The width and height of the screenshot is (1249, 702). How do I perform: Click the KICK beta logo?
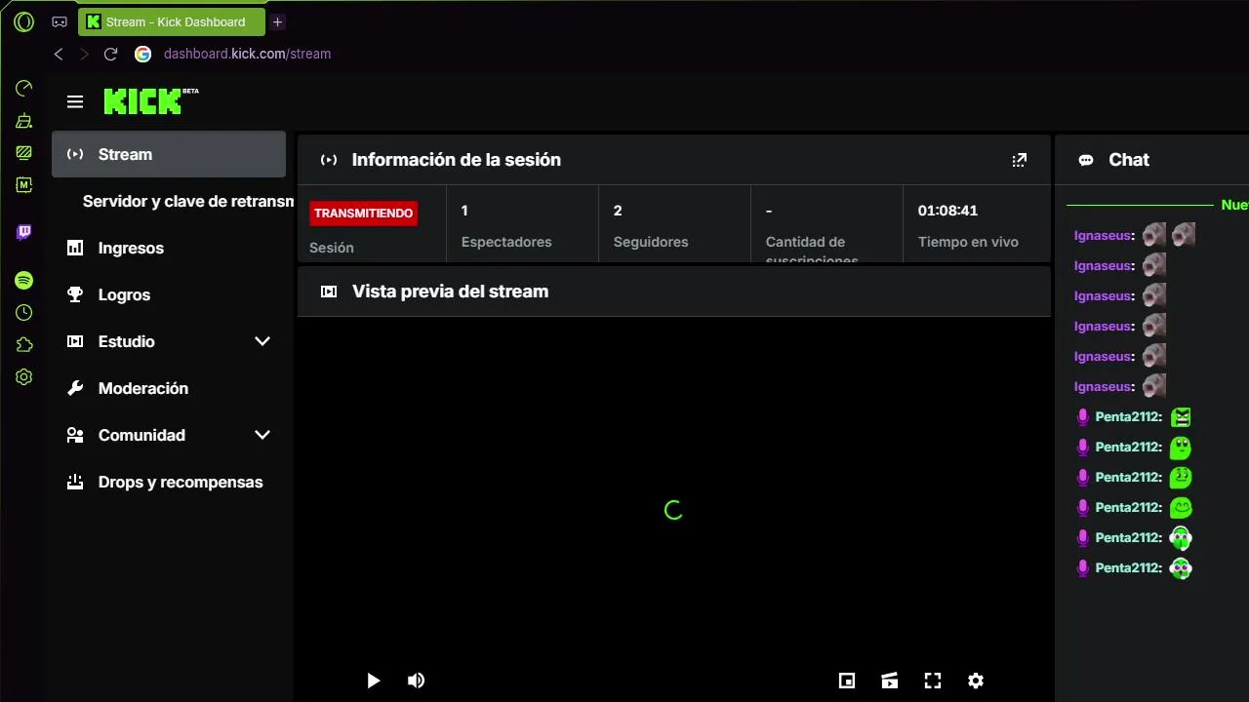coord(150,100)
